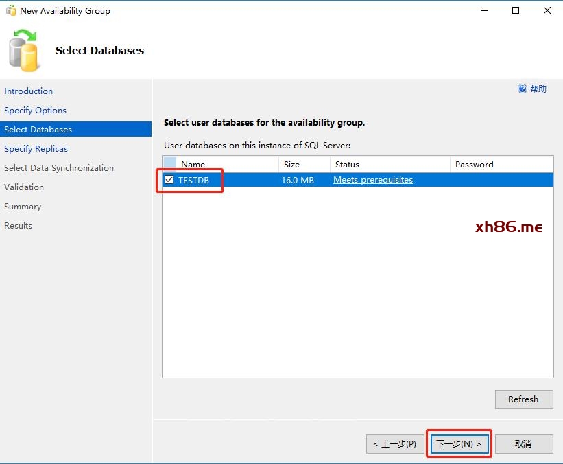Open the Specify Options step
The height and width of the screenshot is (464, 563).
(x=35, y=110)
